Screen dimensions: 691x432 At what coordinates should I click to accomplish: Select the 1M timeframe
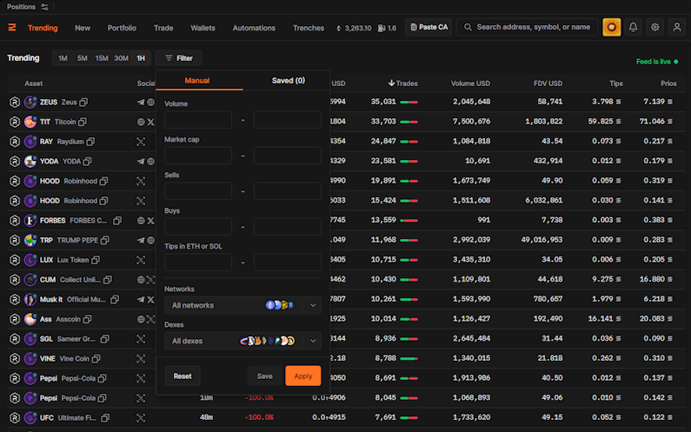point(63,58)
